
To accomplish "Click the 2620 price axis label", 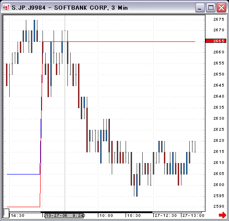I will (219, 140).
